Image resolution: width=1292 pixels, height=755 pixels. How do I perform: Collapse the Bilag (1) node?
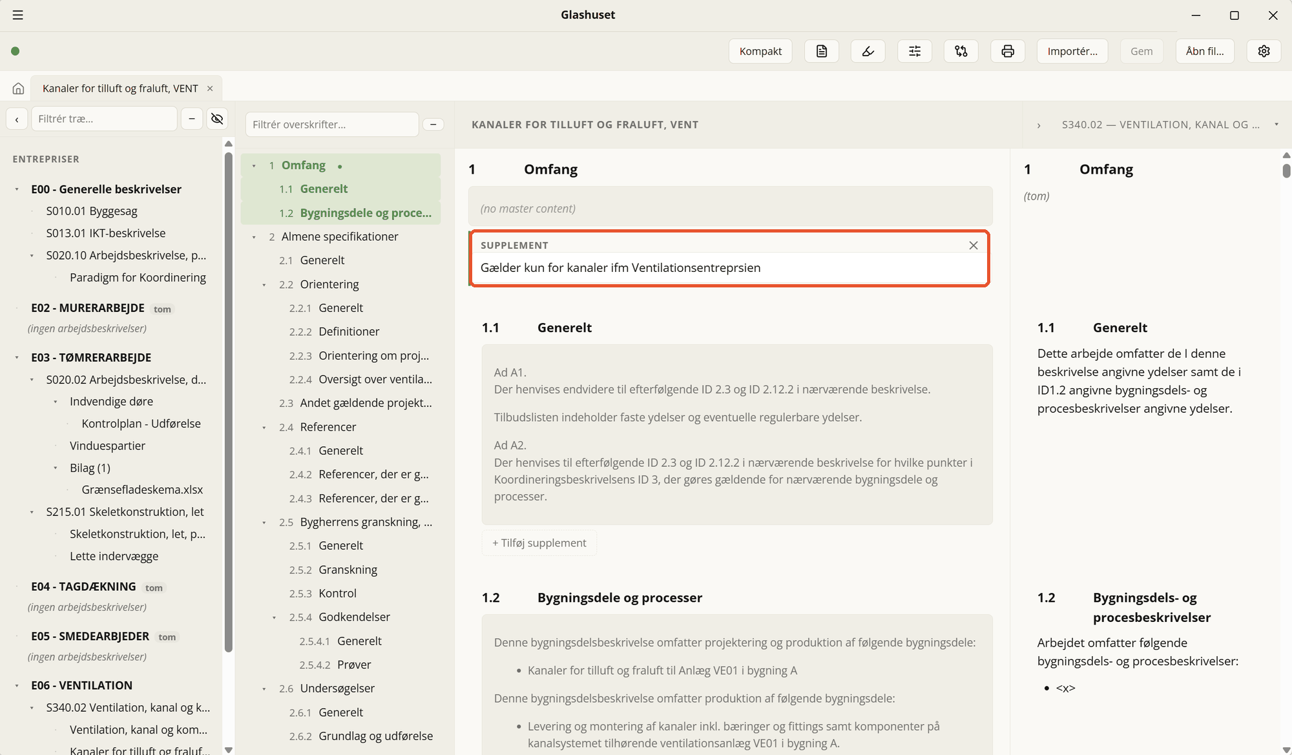click(56, 468)
